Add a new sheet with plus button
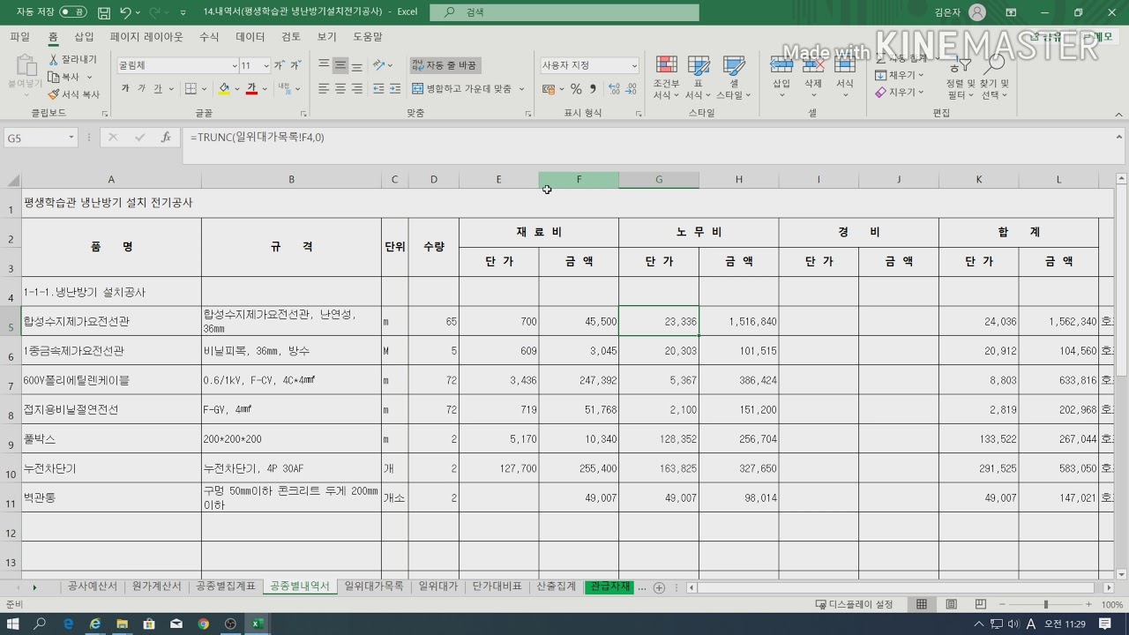The width and height of the screenshot is (1129, 635). pos(659,587)
